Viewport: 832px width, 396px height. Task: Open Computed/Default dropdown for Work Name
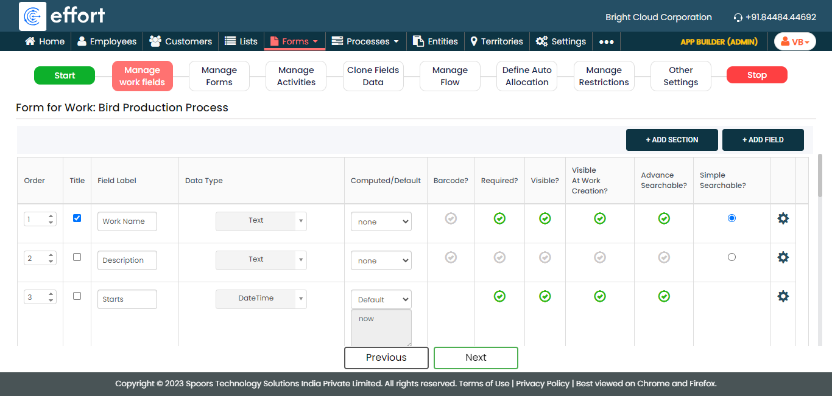[381, 221]
